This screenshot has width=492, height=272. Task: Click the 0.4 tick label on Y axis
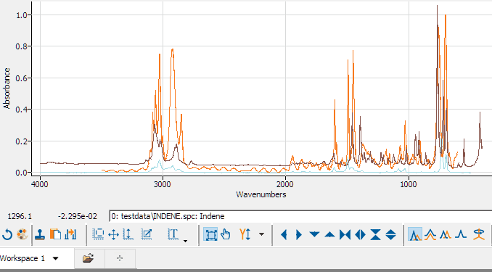coord(22,110)
